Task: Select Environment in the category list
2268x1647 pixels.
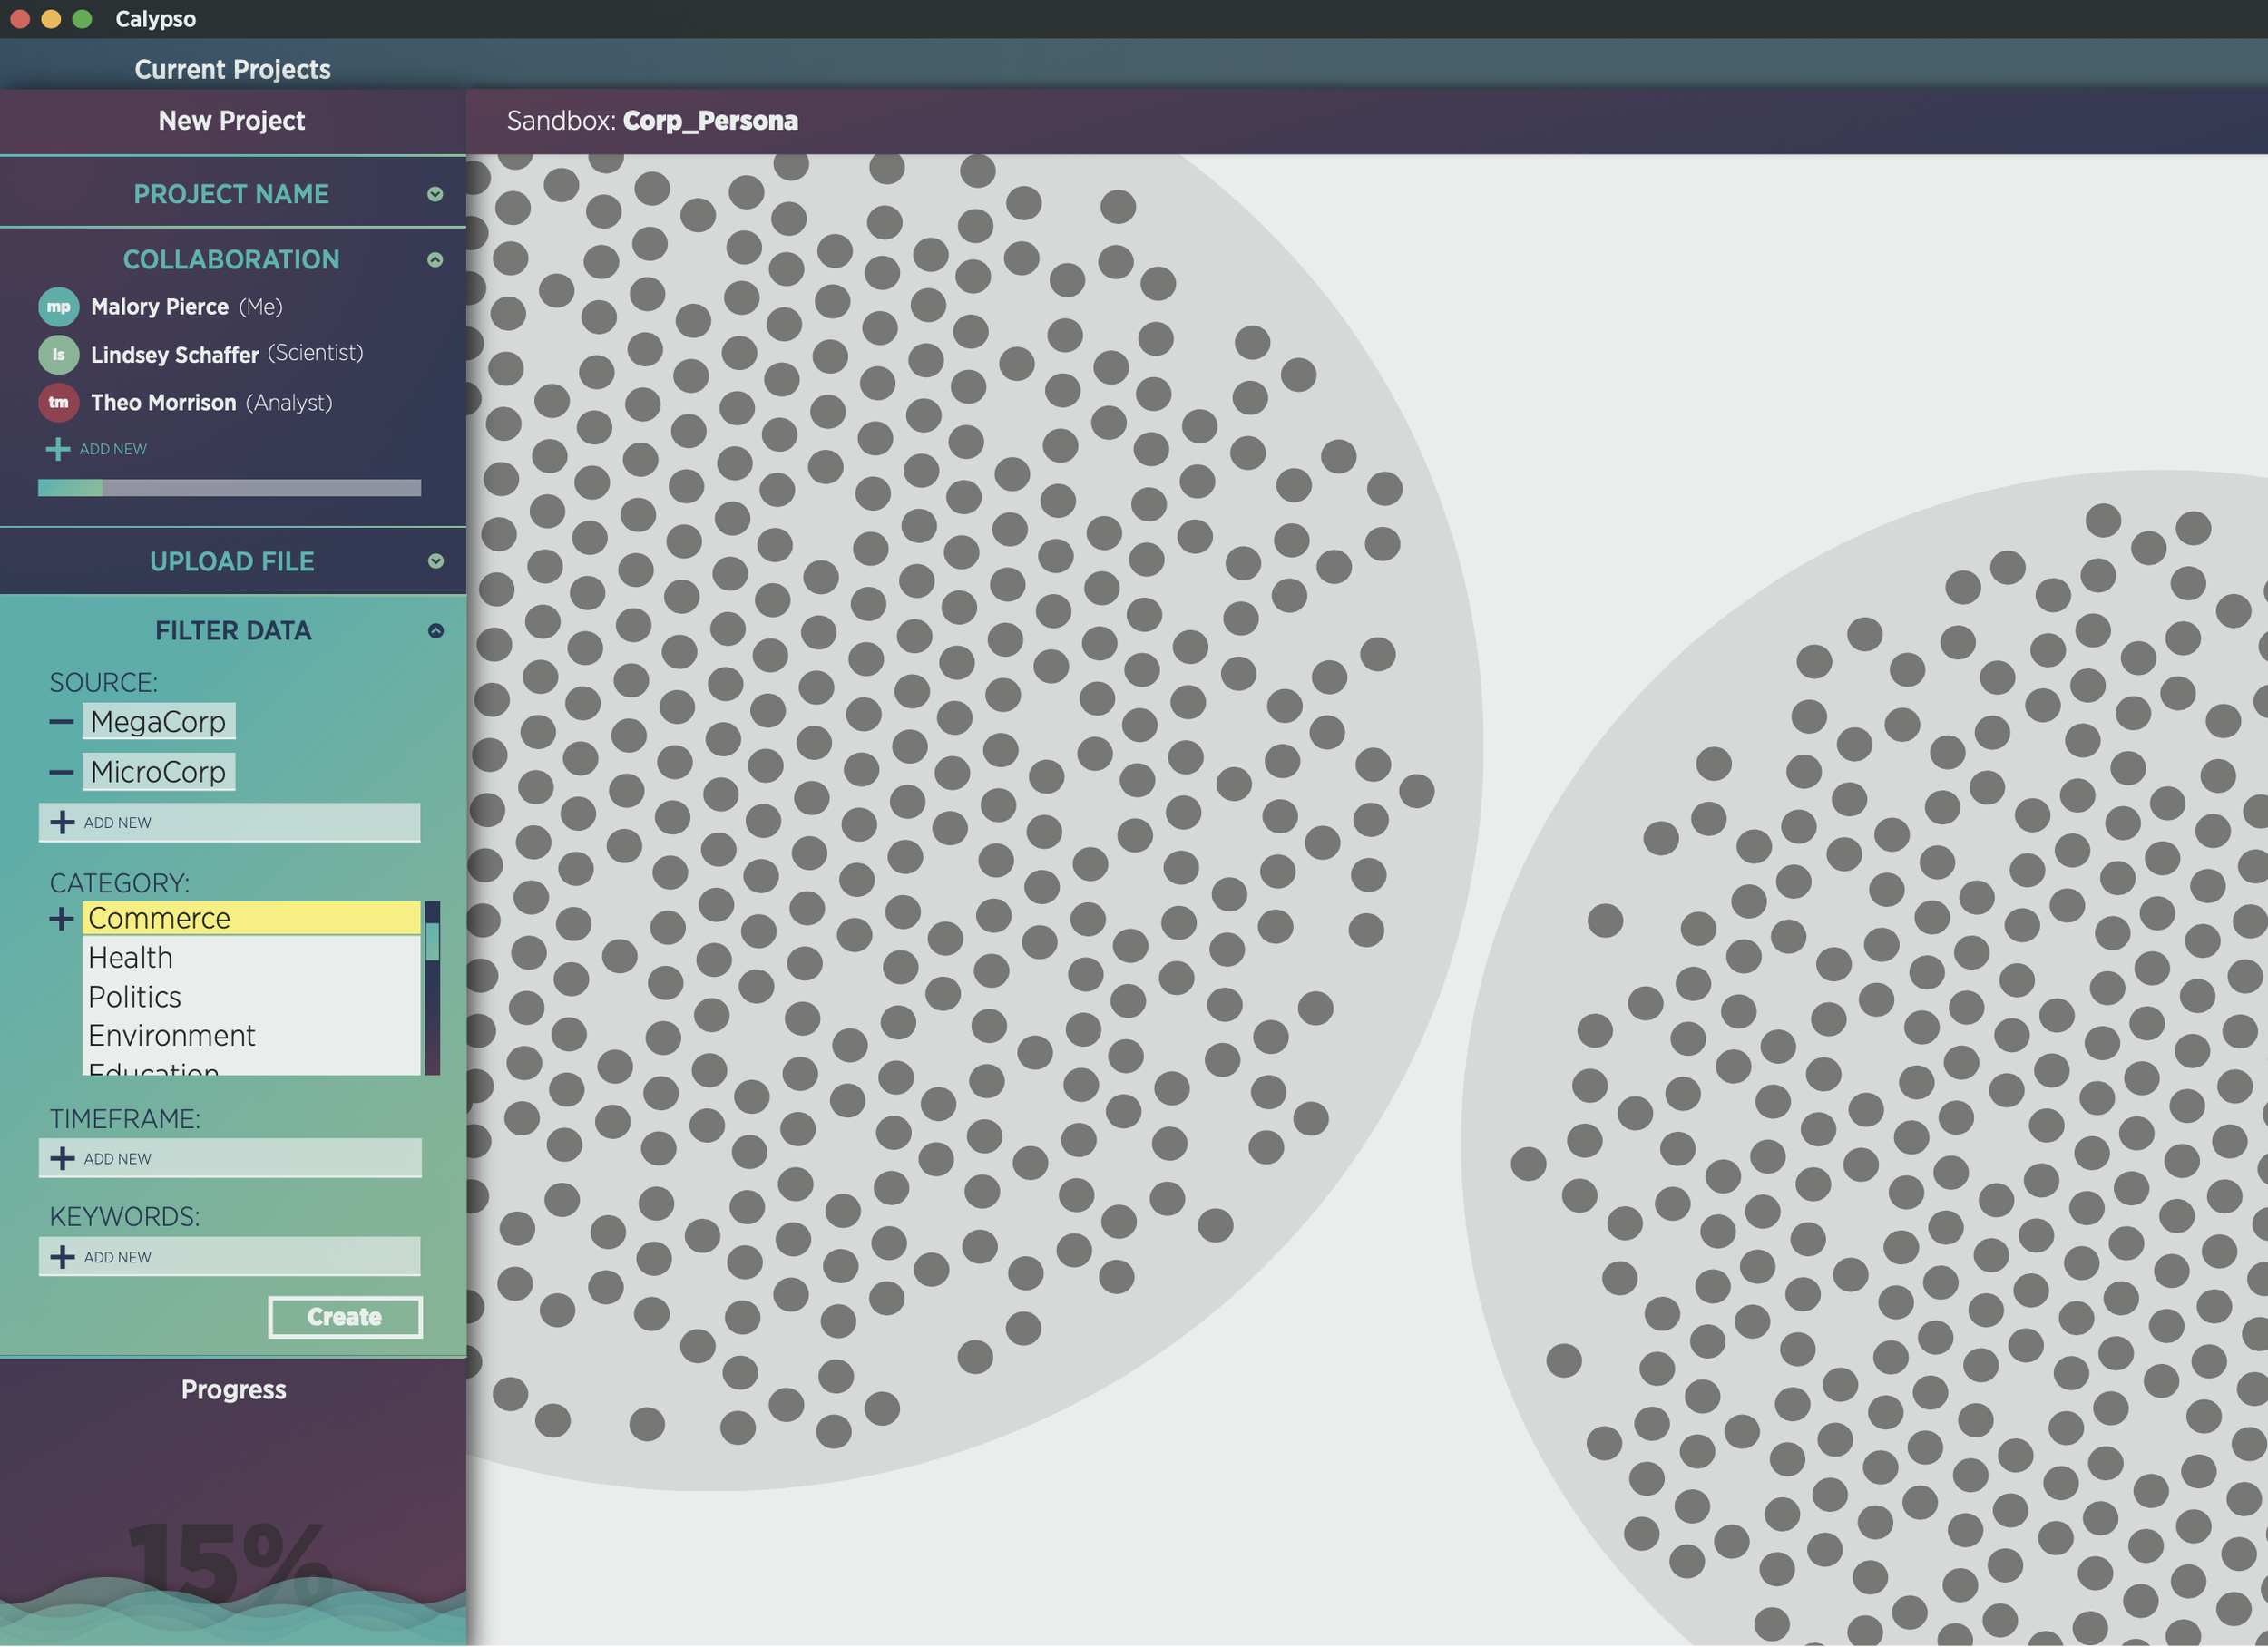Action: coord(251,1036)
